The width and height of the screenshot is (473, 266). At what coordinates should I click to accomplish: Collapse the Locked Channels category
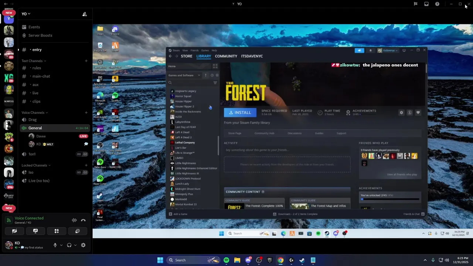[36, 166]
